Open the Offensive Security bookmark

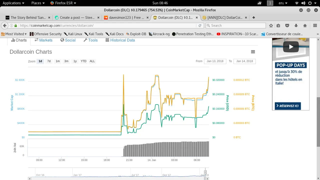45,34
